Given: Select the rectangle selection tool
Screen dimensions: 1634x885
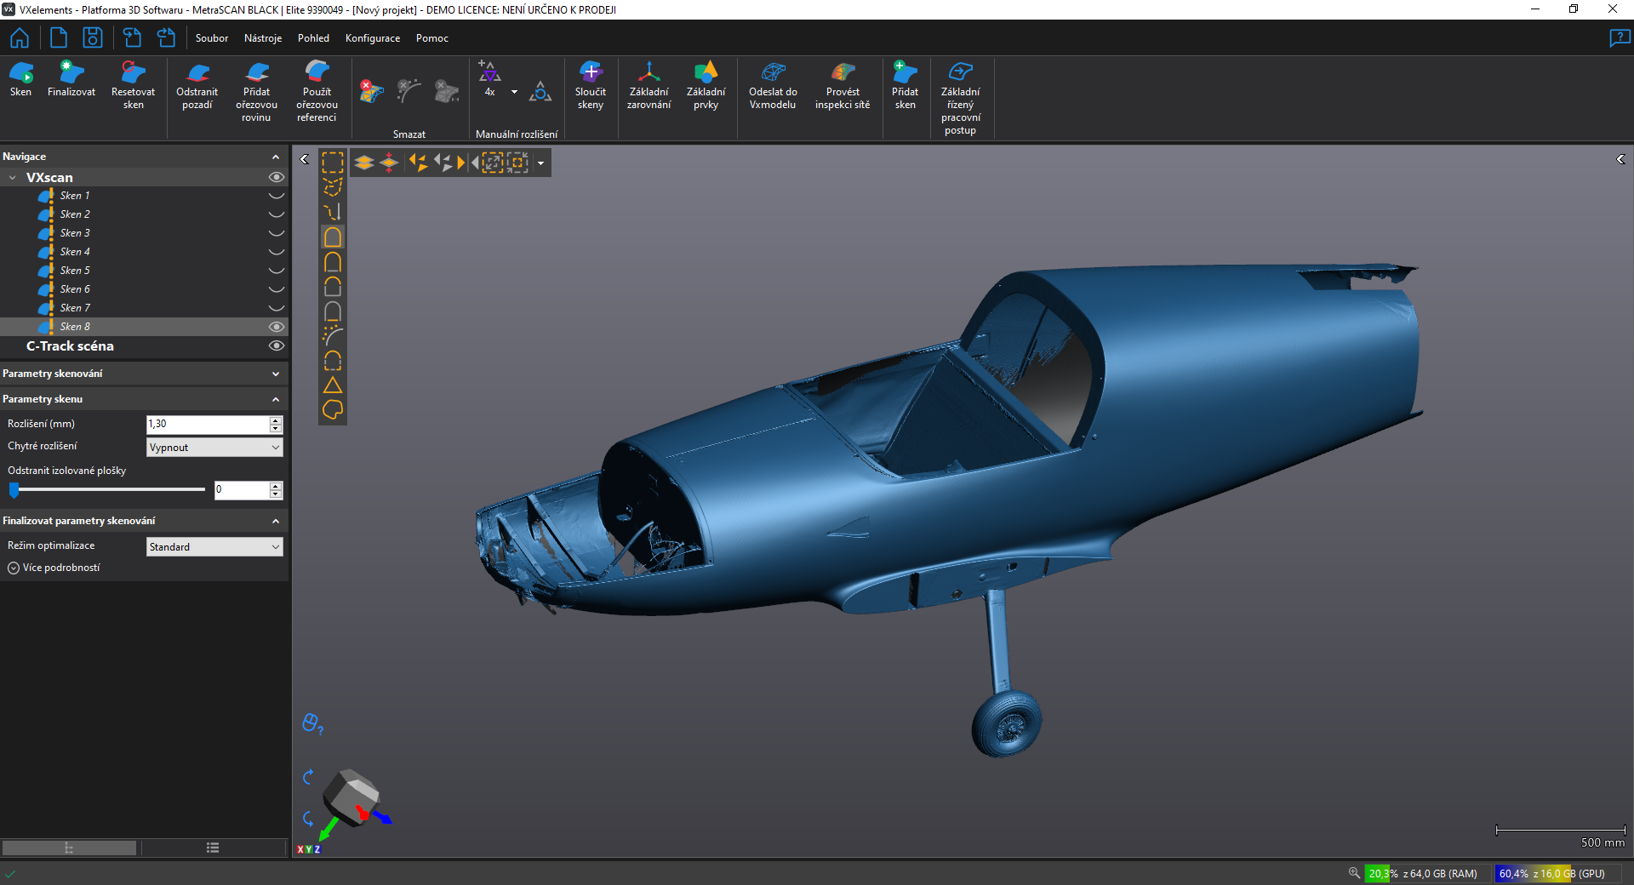Looking at the screenshot, I should (333, 163).
